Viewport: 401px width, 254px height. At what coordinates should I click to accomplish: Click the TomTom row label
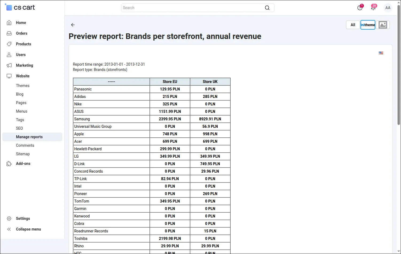click(82, 201)
